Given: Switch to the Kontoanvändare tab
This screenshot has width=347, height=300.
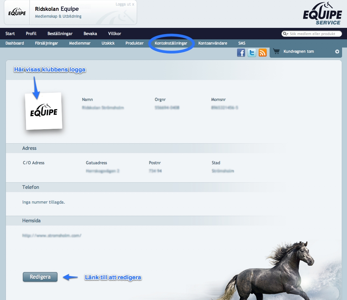Looking at the screenshot, I should (213, 43).
